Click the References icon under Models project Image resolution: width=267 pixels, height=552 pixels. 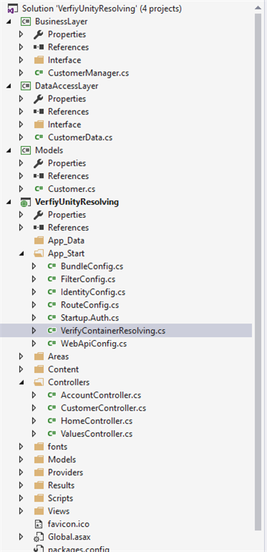[x=39, y=176]
